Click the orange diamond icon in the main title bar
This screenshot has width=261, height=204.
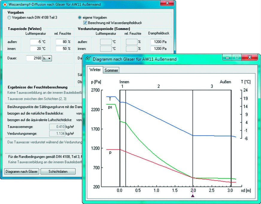[x=4, y=4]
